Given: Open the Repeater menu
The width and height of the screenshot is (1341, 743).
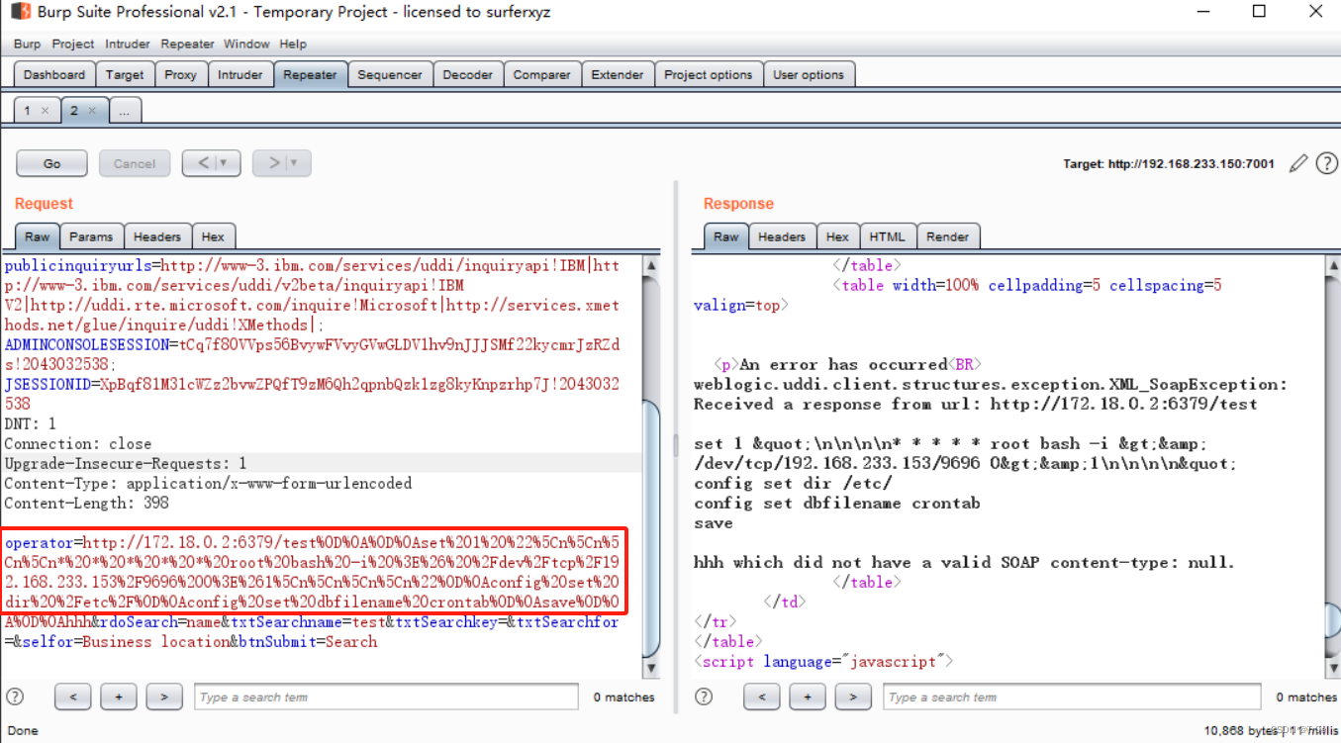Looking at the screenshot, I should tap(188, 44).
